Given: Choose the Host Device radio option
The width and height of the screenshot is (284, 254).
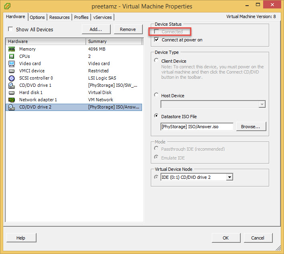Looking at the screenshot, I should click(157, 95).
